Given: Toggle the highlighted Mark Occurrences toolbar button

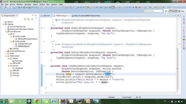Looking at the screenshot, I should coord(113,8).
